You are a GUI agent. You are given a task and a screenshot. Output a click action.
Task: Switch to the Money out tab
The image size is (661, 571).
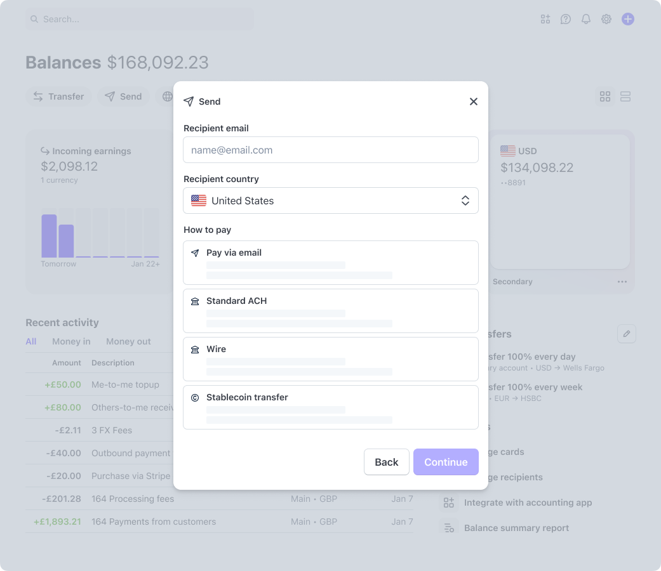(x=128, y=341)
